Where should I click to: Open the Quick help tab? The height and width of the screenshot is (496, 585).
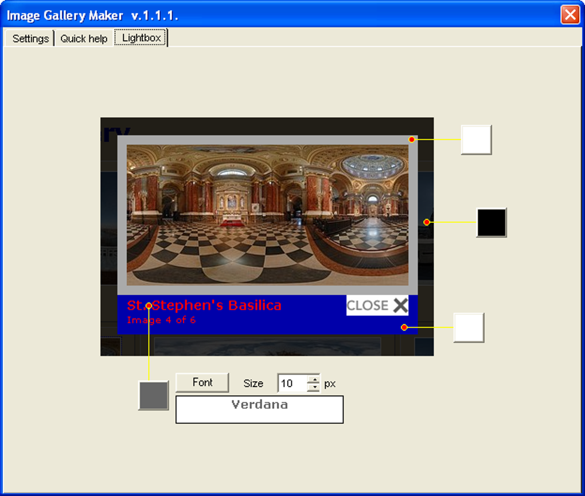point(84,38)
